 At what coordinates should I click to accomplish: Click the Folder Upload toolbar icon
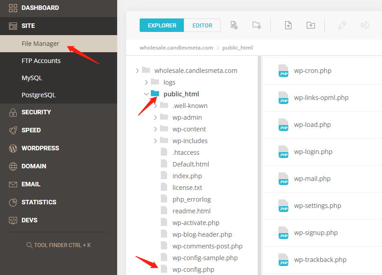point(311,25)
